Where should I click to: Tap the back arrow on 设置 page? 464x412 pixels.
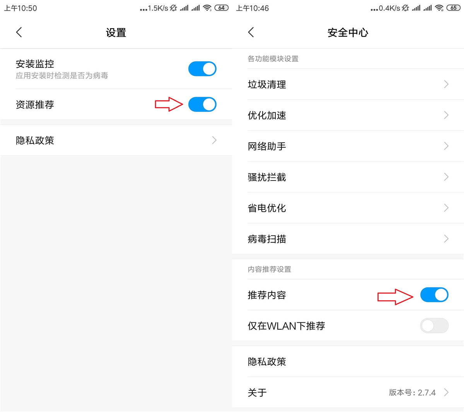click(x=19, y=32)
